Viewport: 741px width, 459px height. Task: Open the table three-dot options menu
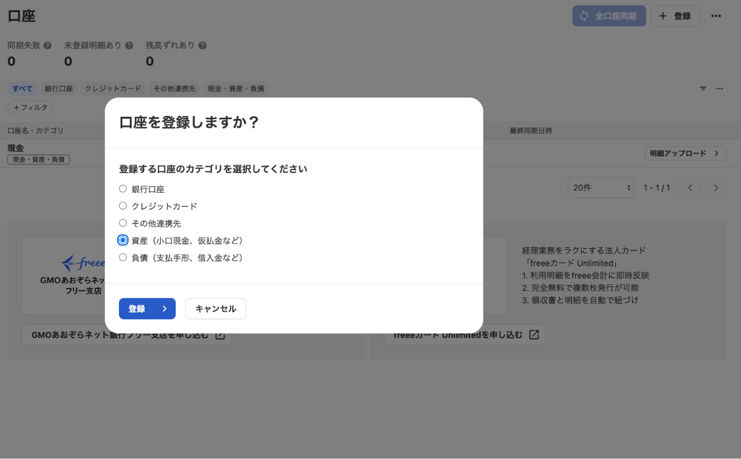(720, 88)
